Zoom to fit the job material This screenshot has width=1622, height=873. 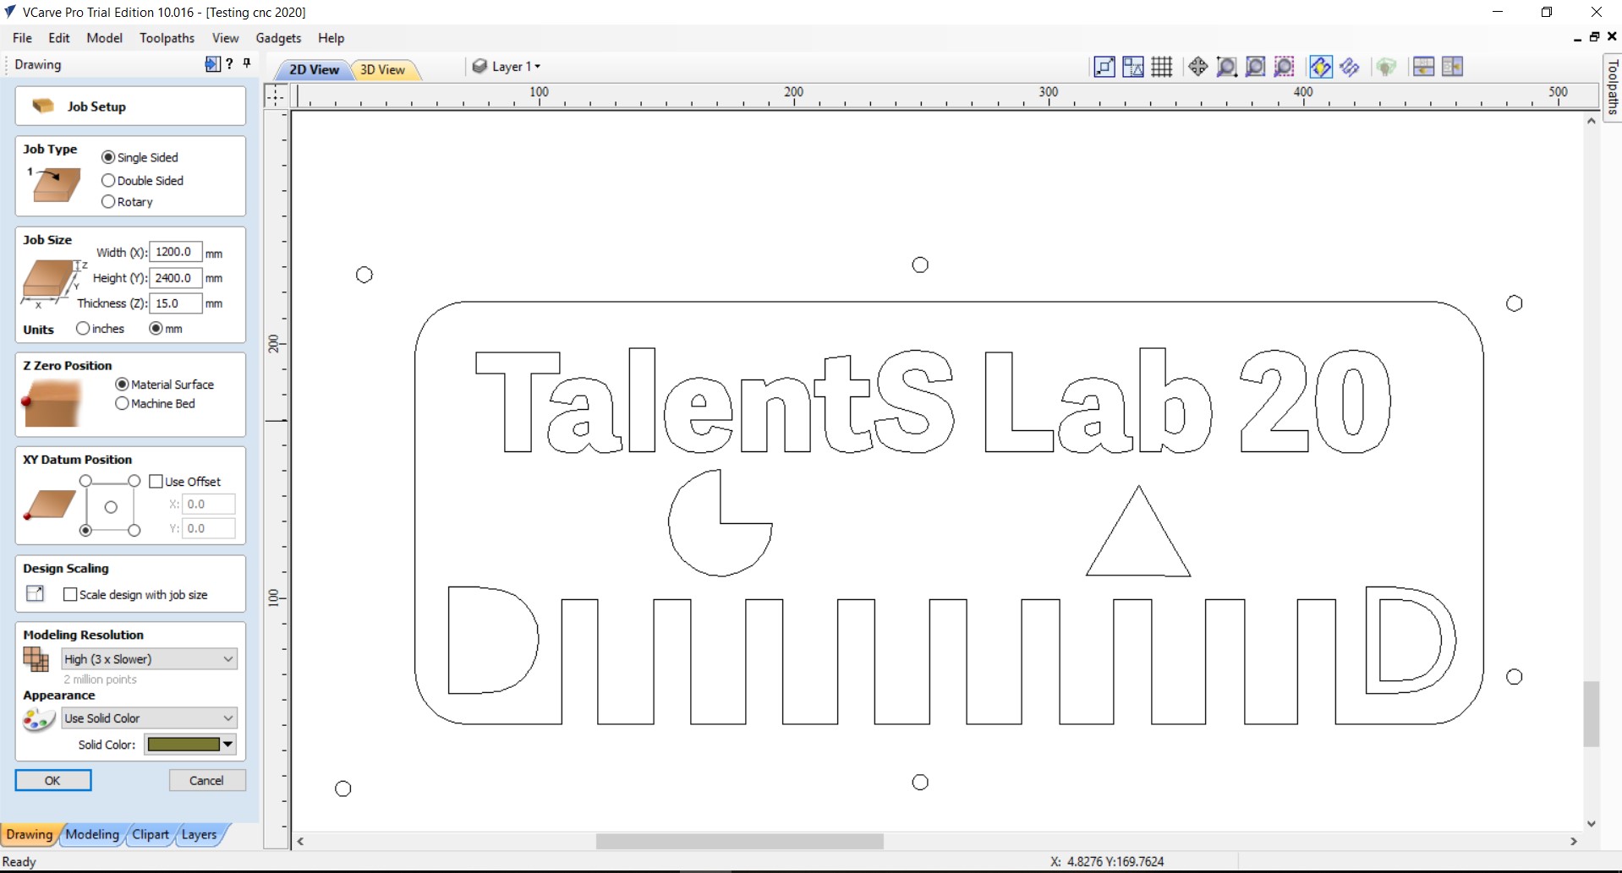(1255, 67)
